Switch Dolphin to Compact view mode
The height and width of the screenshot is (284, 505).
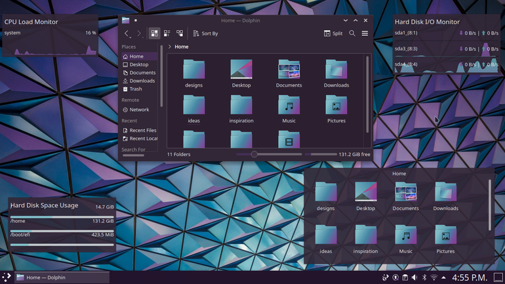167,33
